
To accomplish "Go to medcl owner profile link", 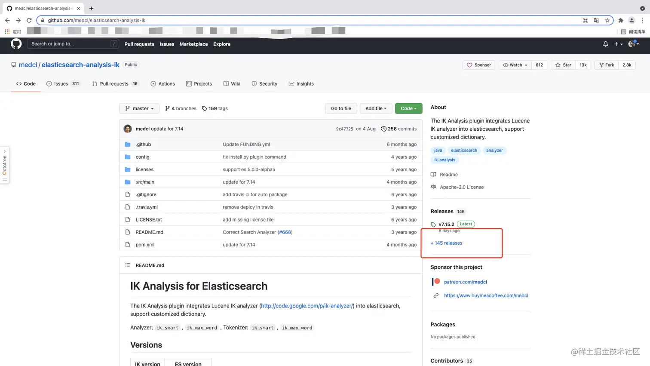I will [x=28, y=65].
